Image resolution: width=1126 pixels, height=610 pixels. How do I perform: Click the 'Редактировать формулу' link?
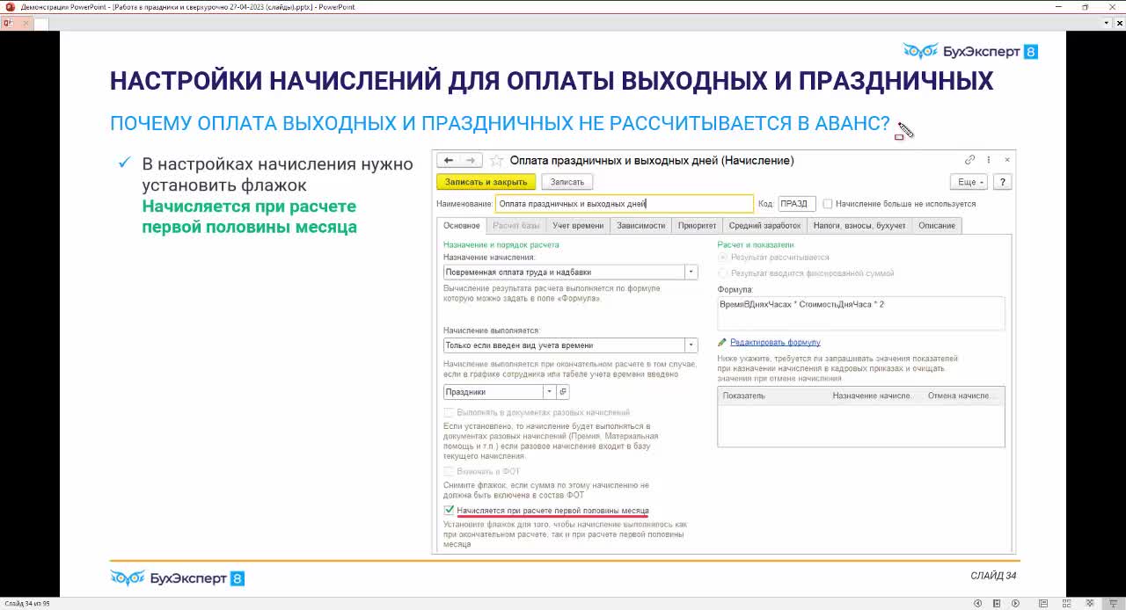pyautogui.click(x=774, y=343)
